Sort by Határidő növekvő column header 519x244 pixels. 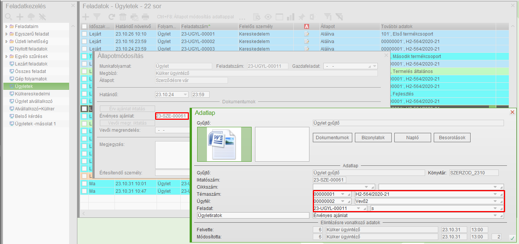[135, 27]
